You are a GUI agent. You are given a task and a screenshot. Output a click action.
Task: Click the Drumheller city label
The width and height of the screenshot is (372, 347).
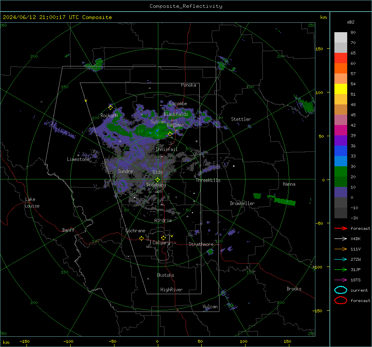(242, 203)
